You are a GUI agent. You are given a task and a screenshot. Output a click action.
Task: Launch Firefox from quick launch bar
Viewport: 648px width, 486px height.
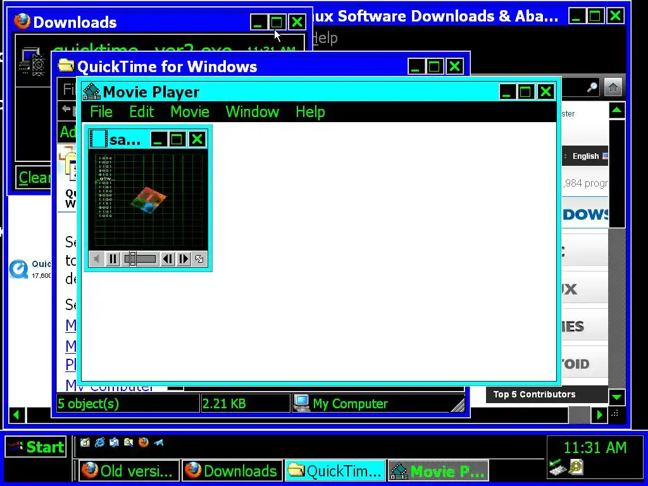pos(144,442)
